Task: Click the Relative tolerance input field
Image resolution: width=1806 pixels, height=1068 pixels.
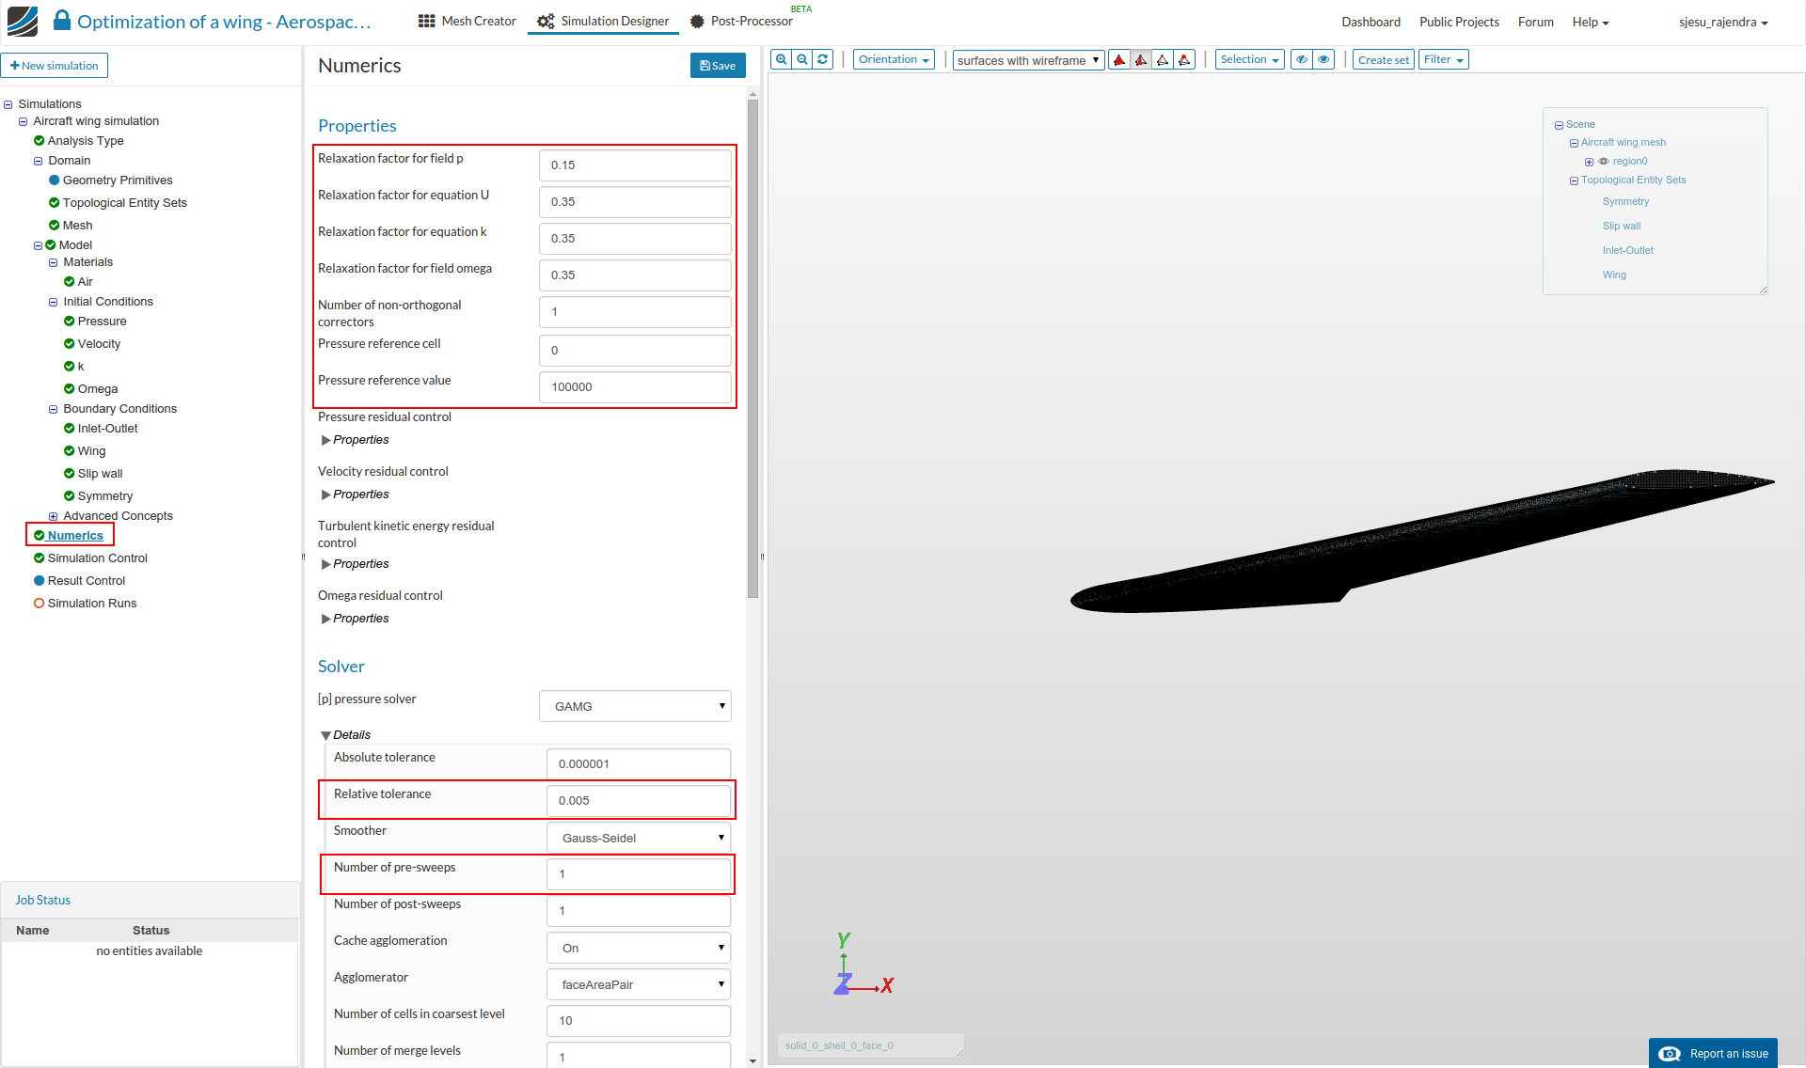Action: [638, 801]
